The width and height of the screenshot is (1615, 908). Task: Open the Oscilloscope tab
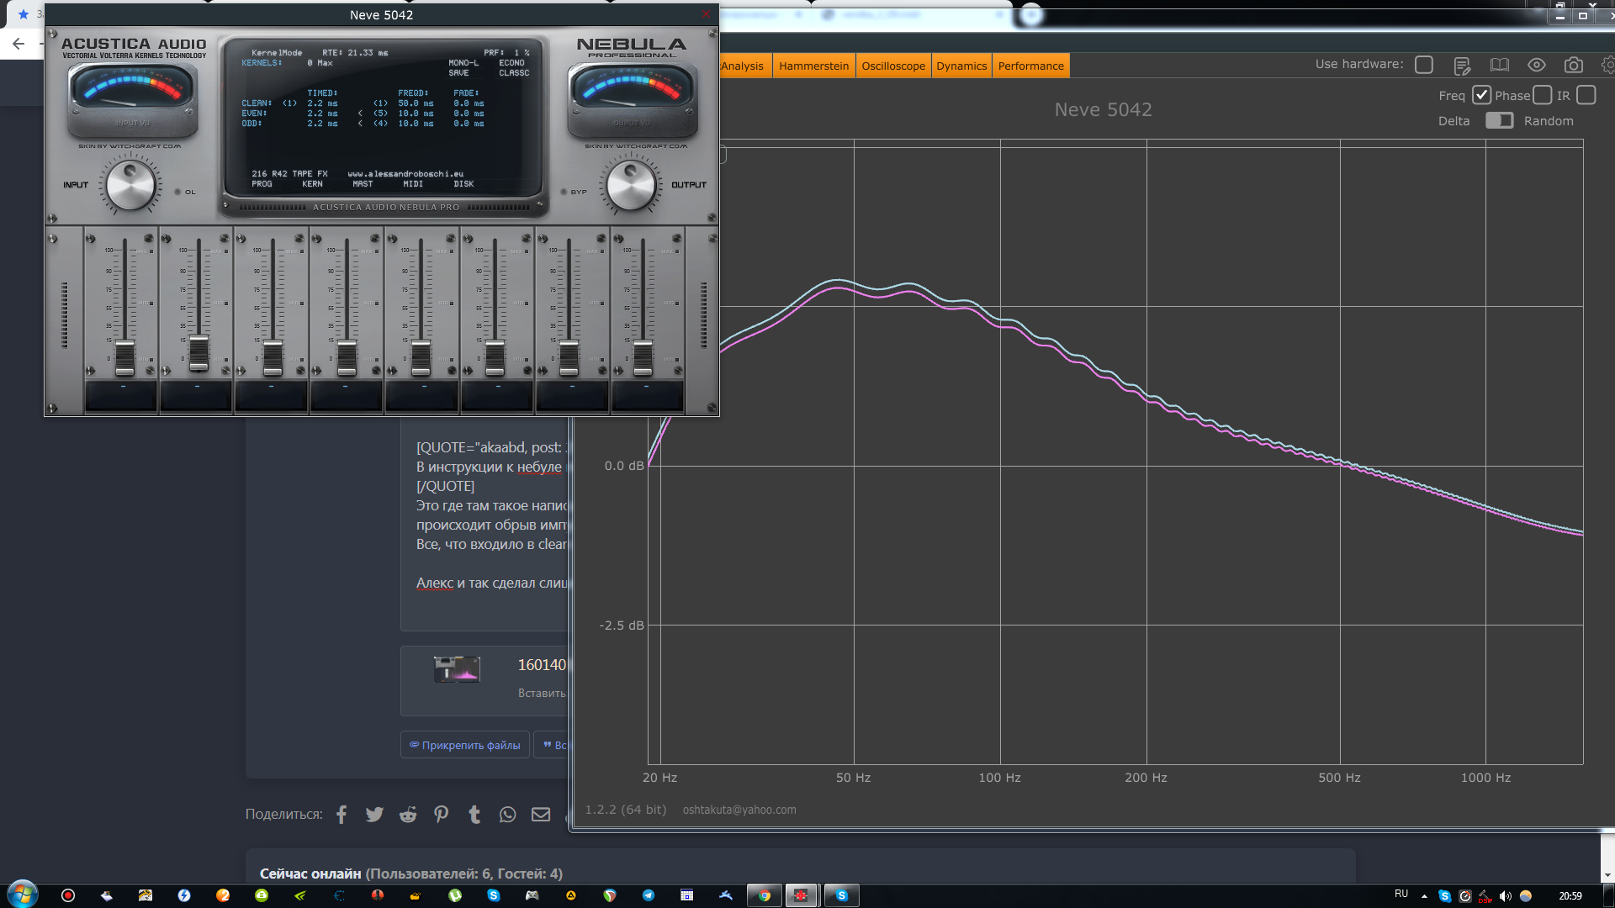click(x=893, y=66)
